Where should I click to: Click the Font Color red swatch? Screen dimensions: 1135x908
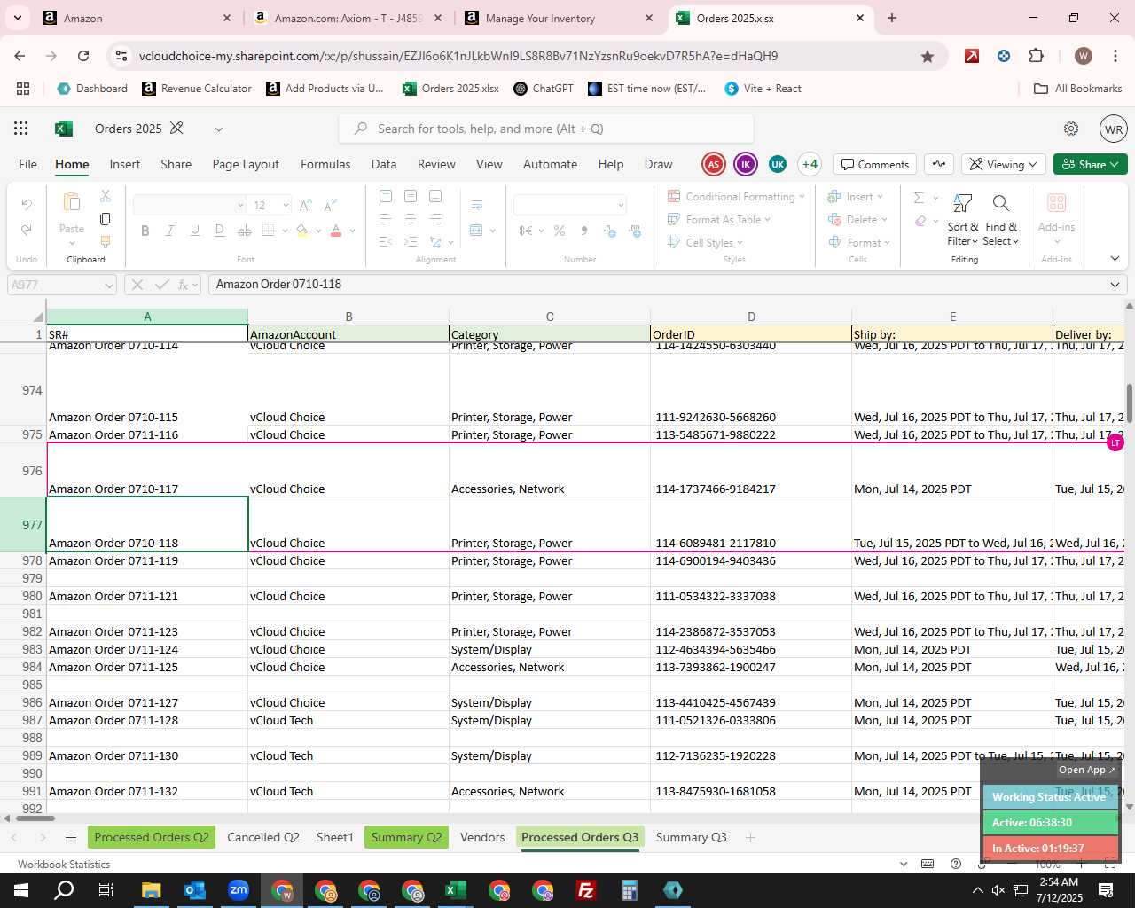tap(336, 231)
